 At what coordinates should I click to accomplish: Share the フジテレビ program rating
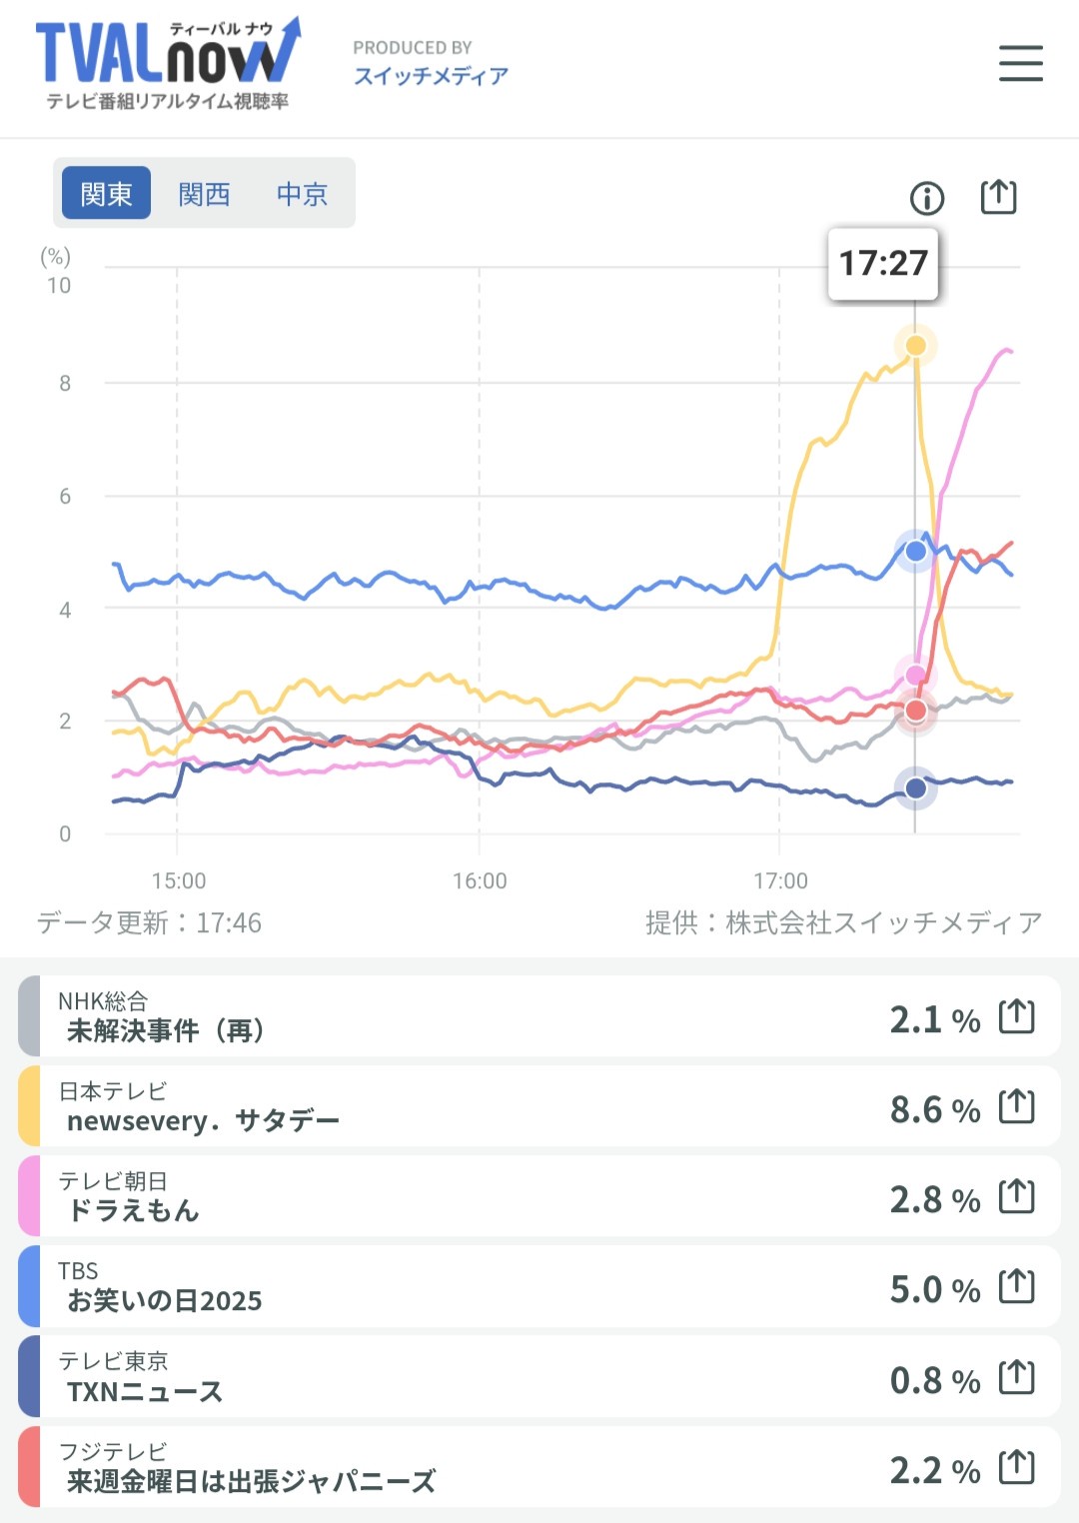1017,1467
